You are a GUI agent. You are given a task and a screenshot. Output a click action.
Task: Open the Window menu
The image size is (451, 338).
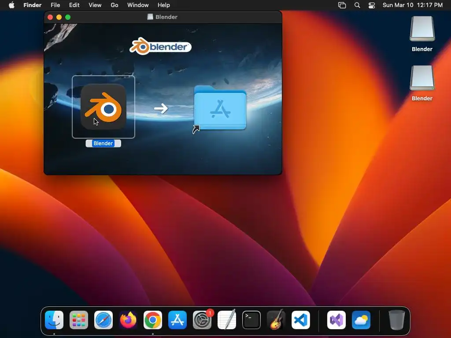[x=138, y=5]
